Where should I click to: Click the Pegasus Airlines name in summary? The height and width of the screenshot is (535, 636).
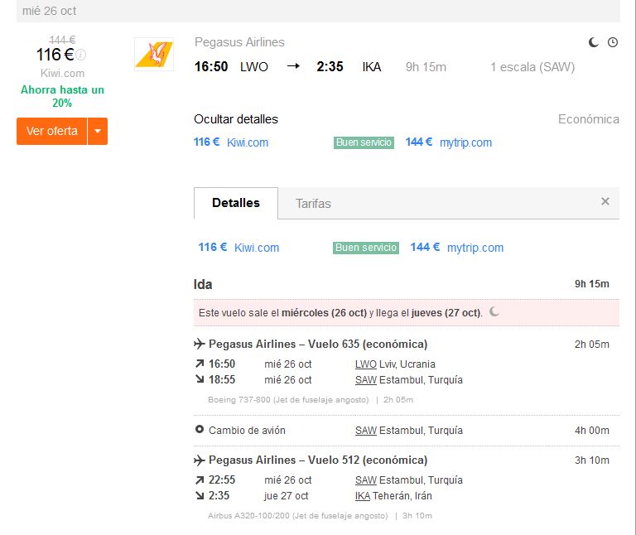point(239,42)
